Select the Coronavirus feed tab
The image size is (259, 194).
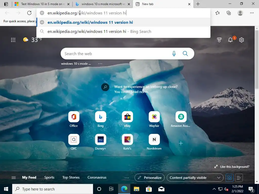pos(97,178)
